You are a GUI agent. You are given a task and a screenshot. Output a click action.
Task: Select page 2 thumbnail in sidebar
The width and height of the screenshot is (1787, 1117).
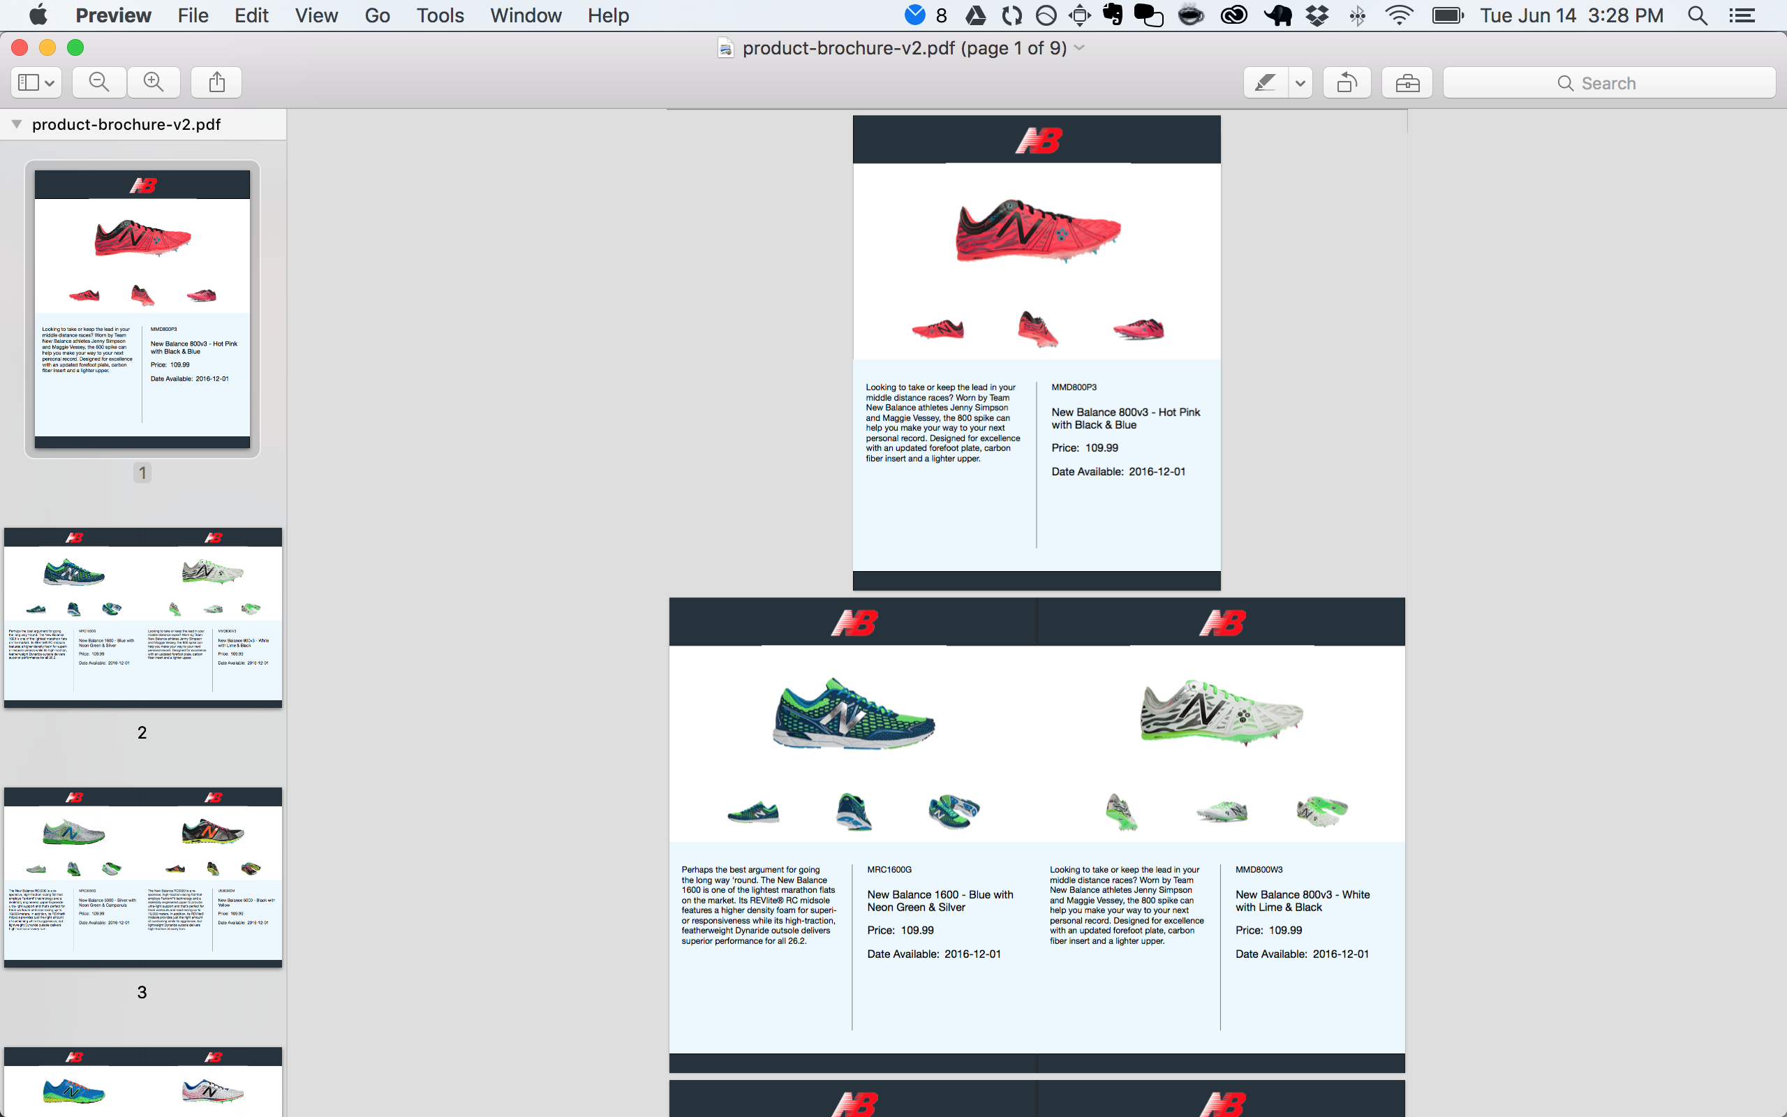coord(142,618)
